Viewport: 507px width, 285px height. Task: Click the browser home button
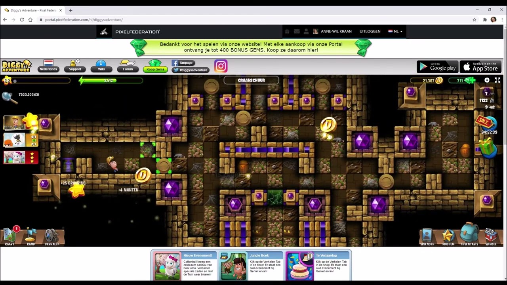click(30, 19)
